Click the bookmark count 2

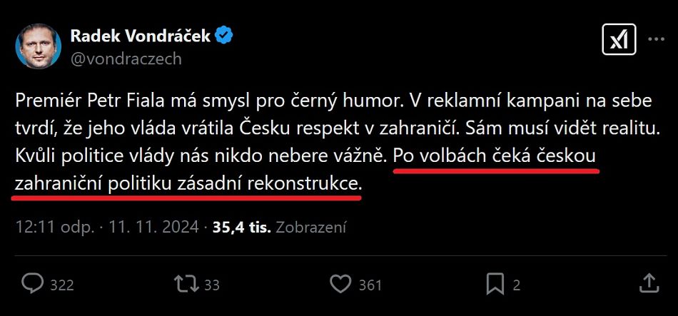click(x=516, y=285)
